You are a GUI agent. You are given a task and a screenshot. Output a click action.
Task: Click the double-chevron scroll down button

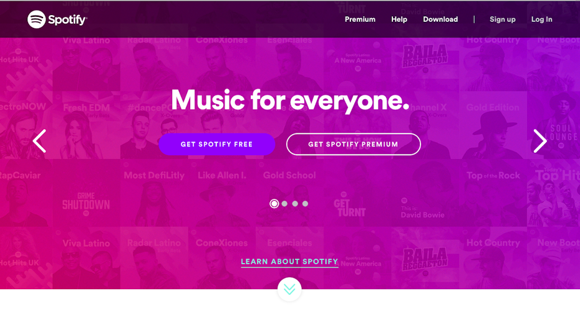[289, 289]
